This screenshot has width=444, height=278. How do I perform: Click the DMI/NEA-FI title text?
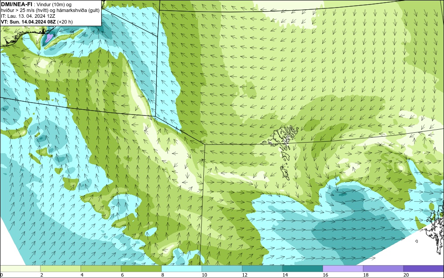coord(16,4)
